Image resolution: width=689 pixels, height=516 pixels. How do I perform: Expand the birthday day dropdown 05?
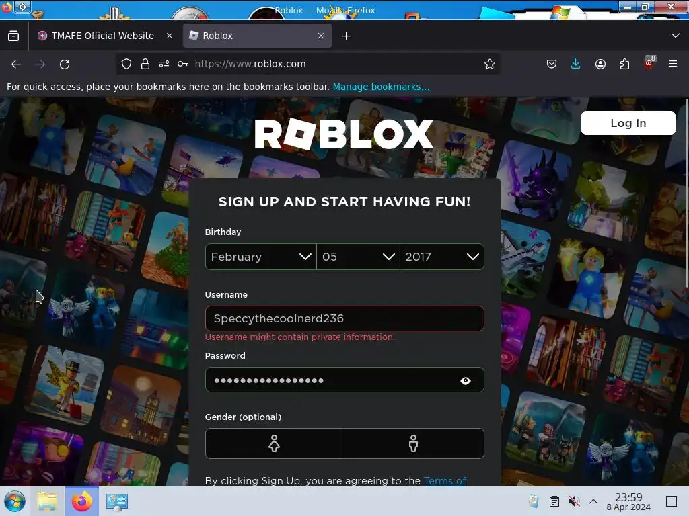point(358,257)
